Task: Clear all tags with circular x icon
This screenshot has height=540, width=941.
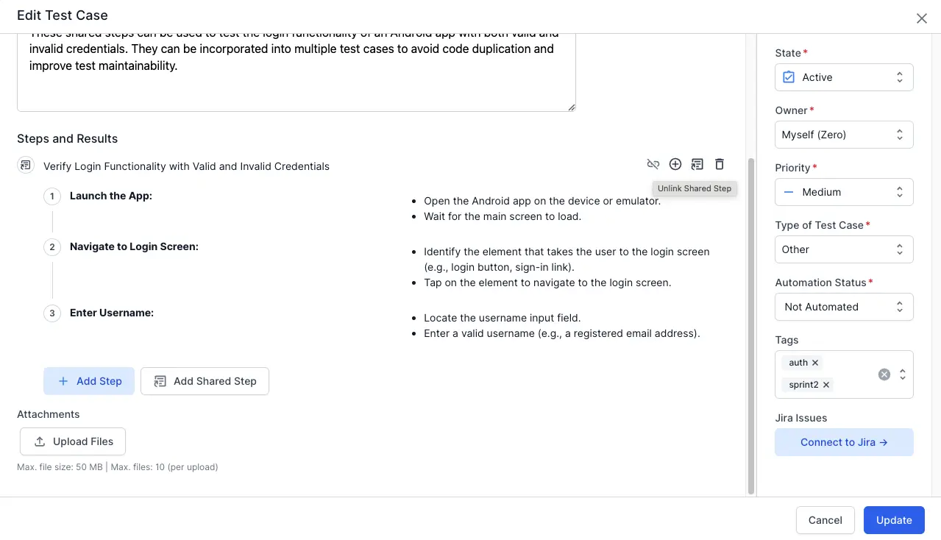Action: [884, 374]
